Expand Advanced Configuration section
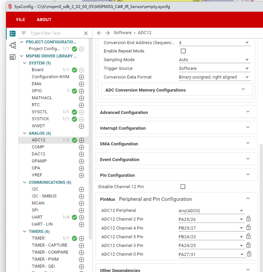 point(176,112)
